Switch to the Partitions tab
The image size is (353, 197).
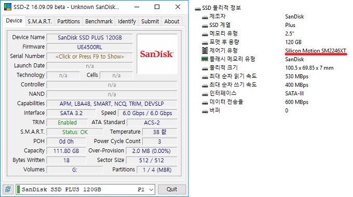pyautogui.click(x=69, y=21)
